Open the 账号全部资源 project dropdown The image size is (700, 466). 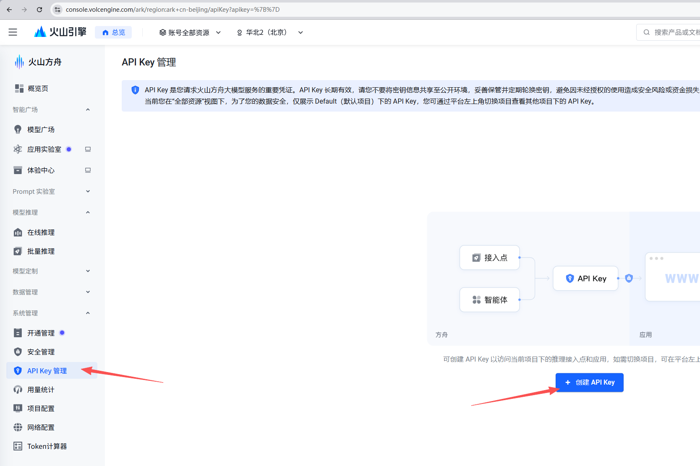click(x=190, y=32)
